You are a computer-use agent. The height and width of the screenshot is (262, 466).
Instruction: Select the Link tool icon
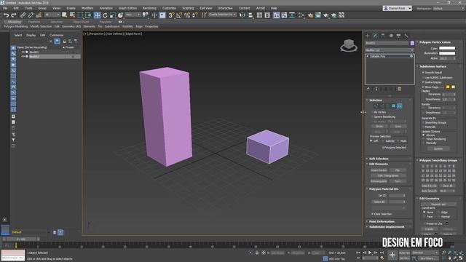coord(23,15)
